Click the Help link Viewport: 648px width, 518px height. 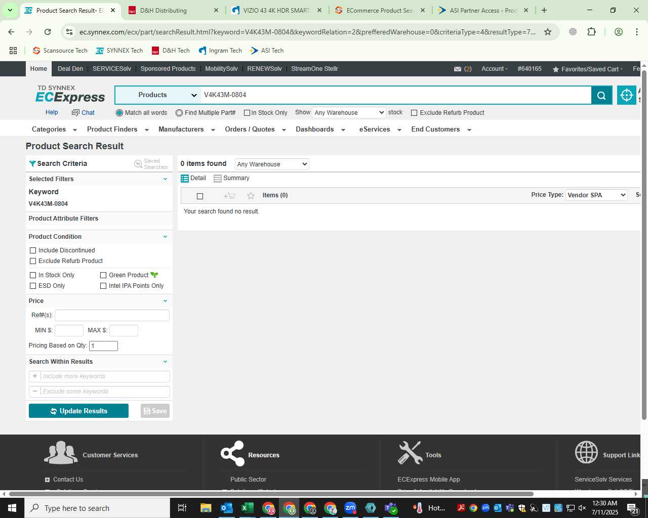tap(52, 112)
